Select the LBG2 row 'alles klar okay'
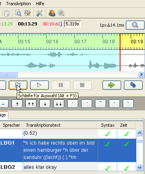Screen dimensions: 145x174 [68, 167]
